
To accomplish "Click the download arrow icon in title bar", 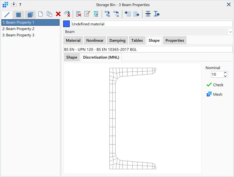I will [14, 4].
